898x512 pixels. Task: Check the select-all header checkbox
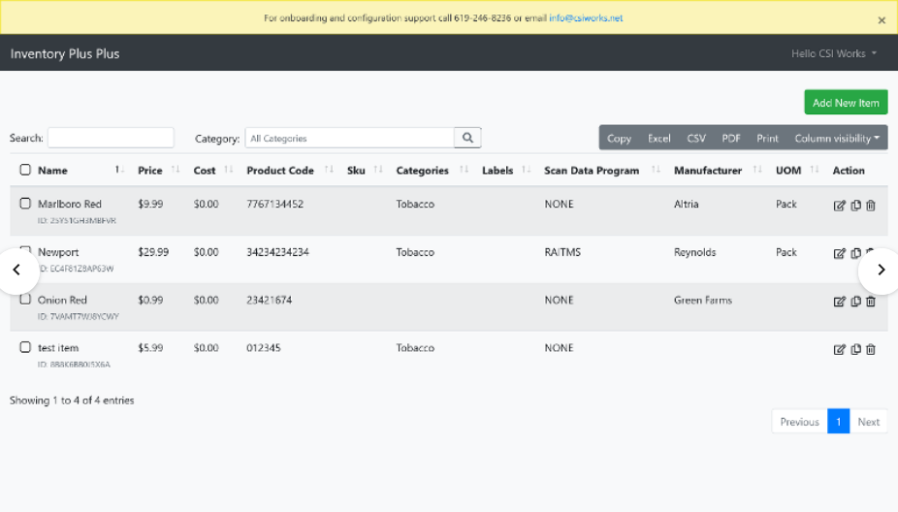[x=25, y=170]
